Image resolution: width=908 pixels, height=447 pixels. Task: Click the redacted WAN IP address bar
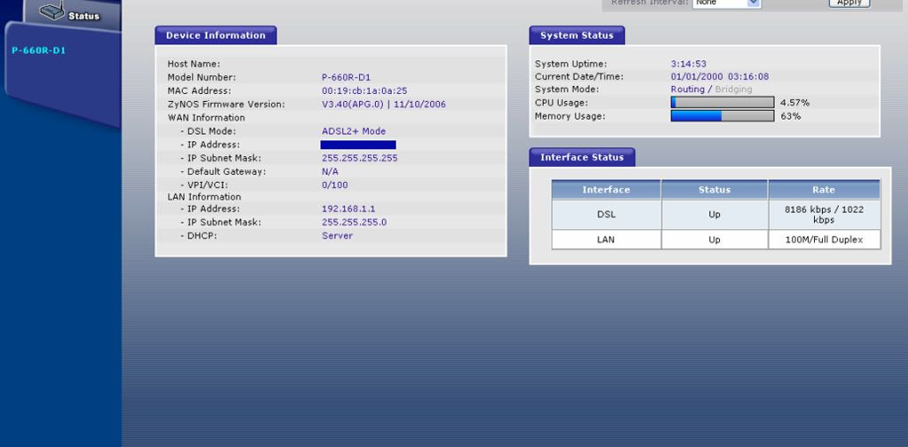[x=358, y=145]
